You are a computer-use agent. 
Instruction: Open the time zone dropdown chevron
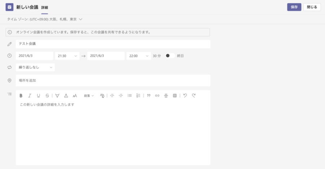(x=81, y=19)
